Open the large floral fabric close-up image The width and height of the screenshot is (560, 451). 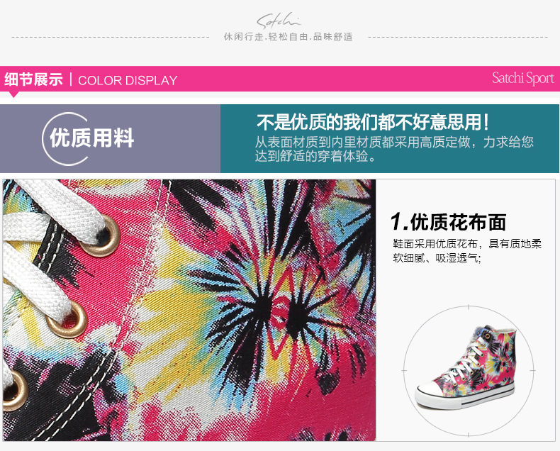click(189, 310)
